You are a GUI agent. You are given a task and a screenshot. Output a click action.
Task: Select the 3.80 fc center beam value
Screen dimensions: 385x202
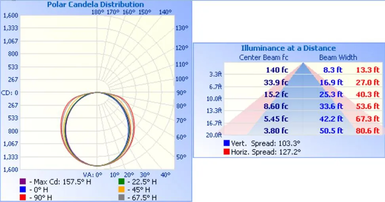point(276,131)
